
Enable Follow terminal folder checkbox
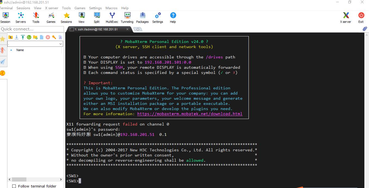14,186
